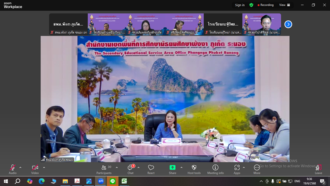Open the More options ellipsis
The image size is (330, 186).
click(257, 169)
